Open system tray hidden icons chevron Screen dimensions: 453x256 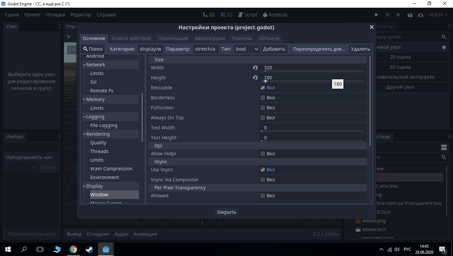381,249
